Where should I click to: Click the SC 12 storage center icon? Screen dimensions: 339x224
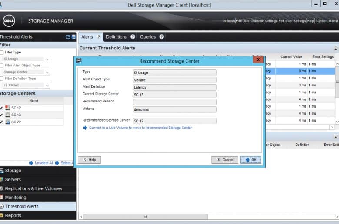tap(7, 108)
